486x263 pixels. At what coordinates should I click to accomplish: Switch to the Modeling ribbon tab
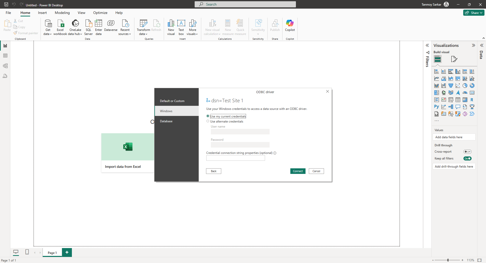(x=62, y=13)
